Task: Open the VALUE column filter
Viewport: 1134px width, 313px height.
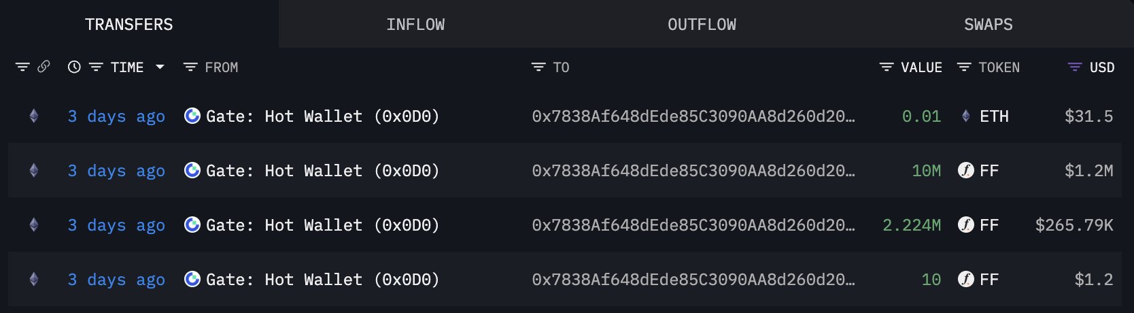Action: coord(887,67)
